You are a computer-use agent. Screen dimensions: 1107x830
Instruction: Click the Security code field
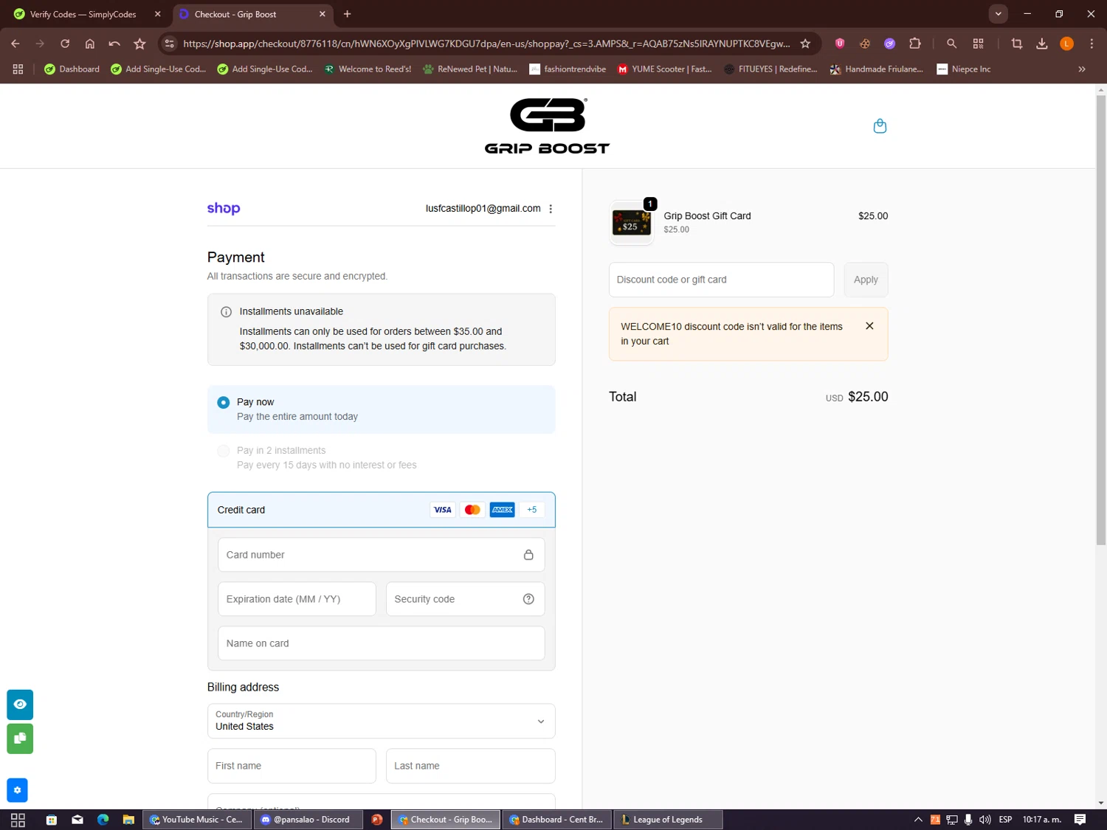465,599
